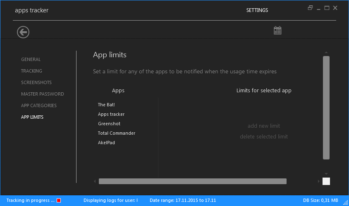Stop tracking with red square icon

(x=59, y=200)
